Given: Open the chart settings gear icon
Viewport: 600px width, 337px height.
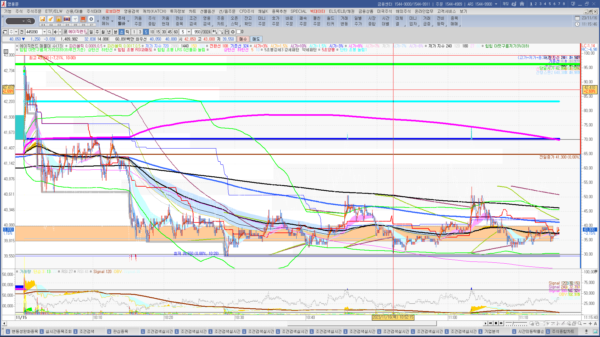Looking at the screenshot, I should click(233, 32).
